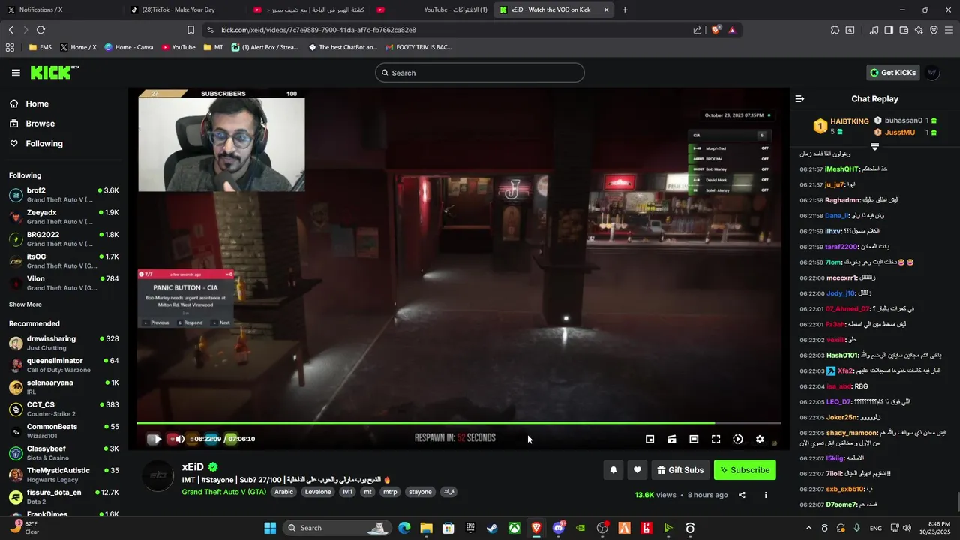Open video settings gear

(760, 439)
